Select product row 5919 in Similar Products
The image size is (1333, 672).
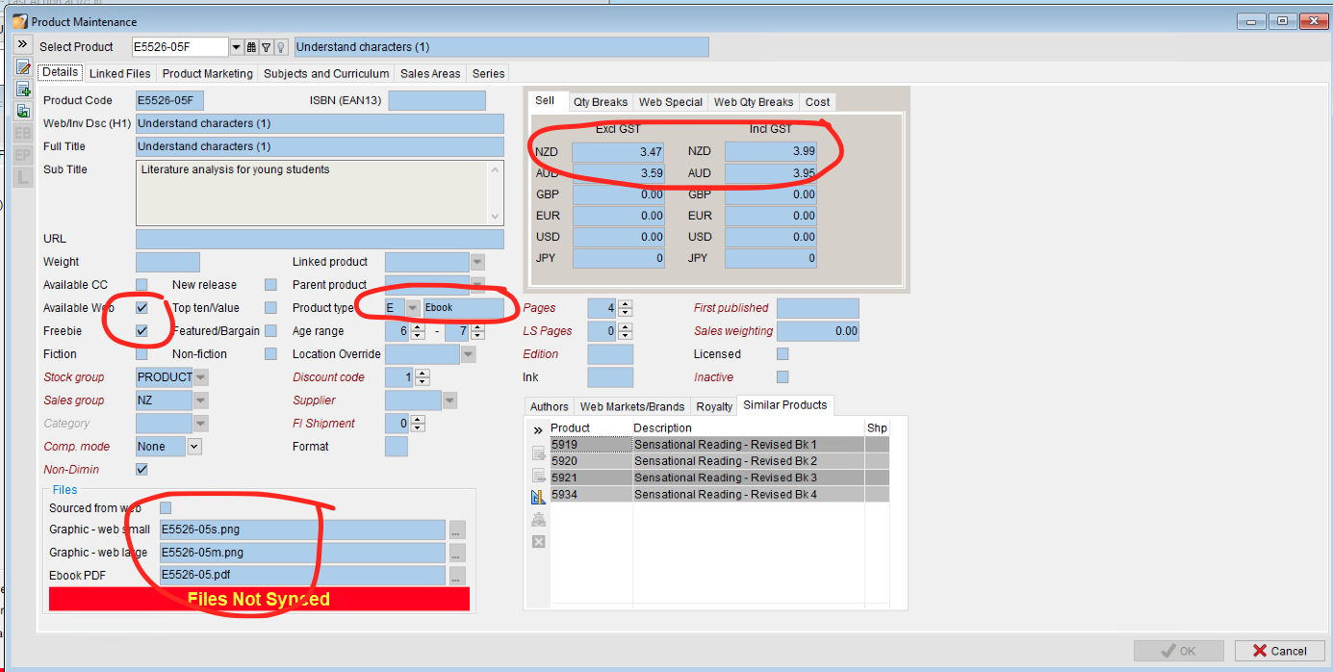pos(719,445)
